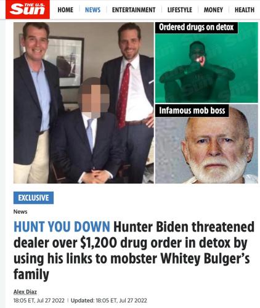This screenshot has height=308, width=260.
Task: Click the blue 'HUNT YOU DOWN' kicker
Action: (62, 227)
